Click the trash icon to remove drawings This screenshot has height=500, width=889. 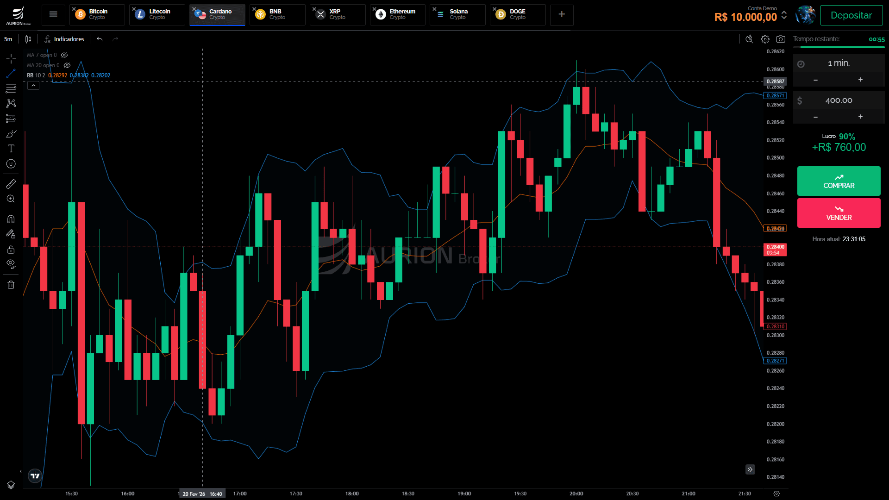11,285
